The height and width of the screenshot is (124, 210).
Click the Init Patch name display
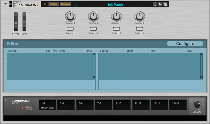(115, 4)
